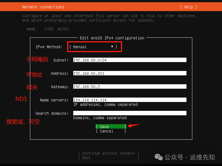Click the Subnet input field
Viewport: 222px width, 166px height.
(x=130, y=60)
